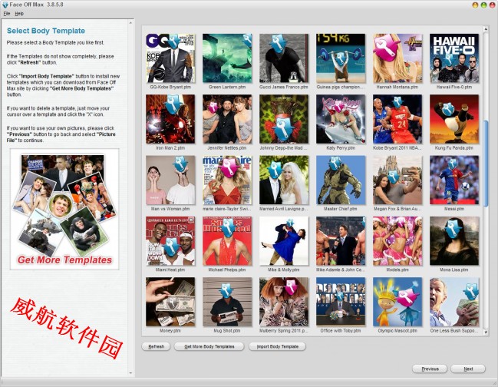Screen dimensions: 498x387
Task: Select the Mona Lisa template
Action: pyautogui.click(x=454, y=241)
